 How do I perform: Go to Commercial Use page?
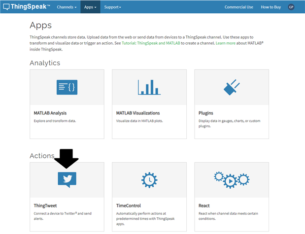point(239,7)
